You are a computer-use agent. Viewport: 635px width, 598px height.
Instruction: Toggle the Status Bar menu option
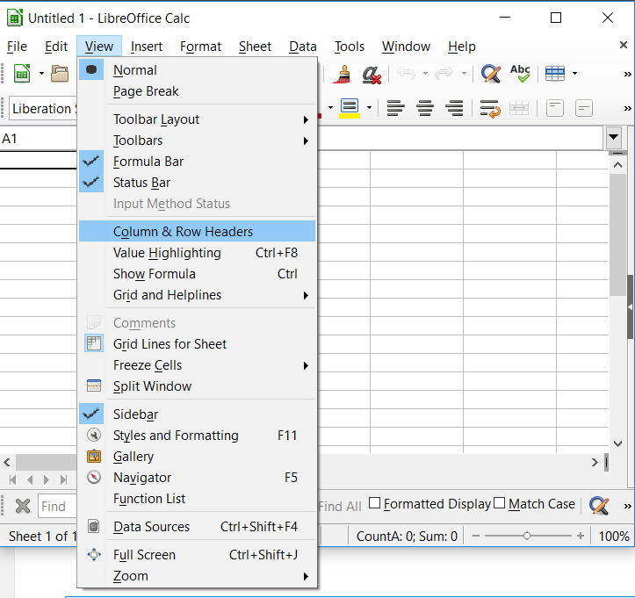pyautogui.click(x=197, y=183)
